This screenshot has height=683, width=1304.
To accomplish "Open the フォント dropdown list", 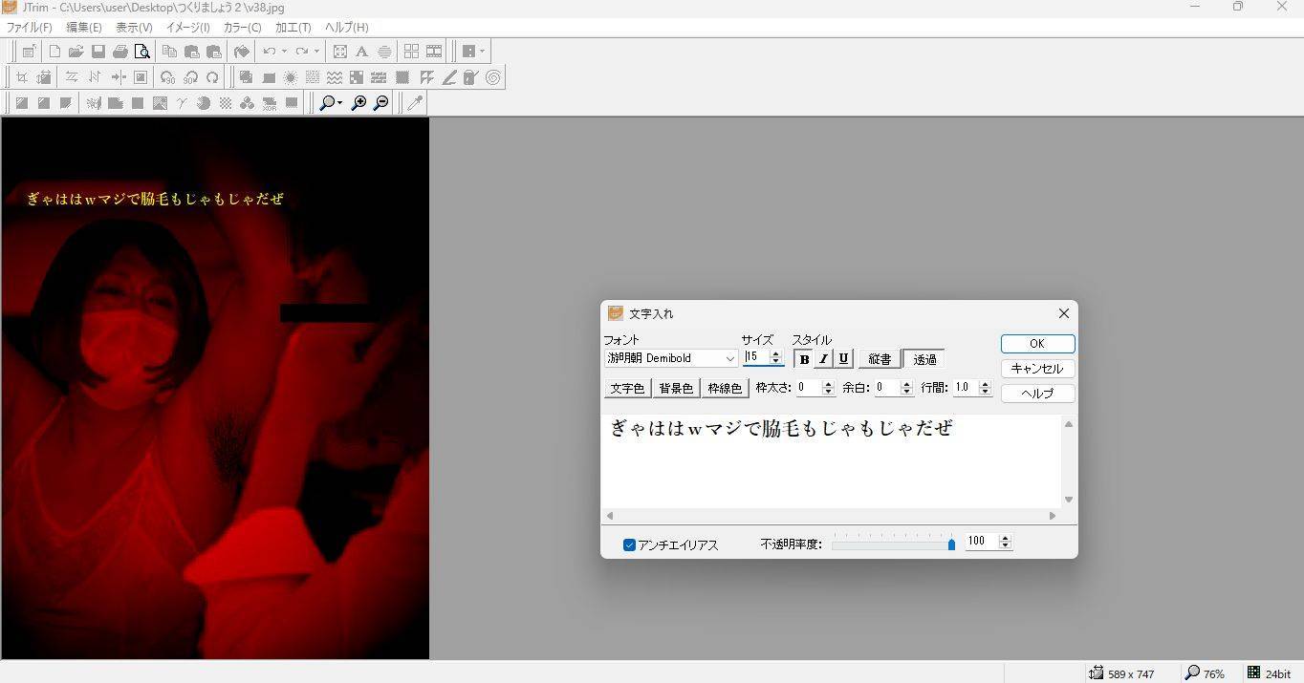I will click(729, 359).
